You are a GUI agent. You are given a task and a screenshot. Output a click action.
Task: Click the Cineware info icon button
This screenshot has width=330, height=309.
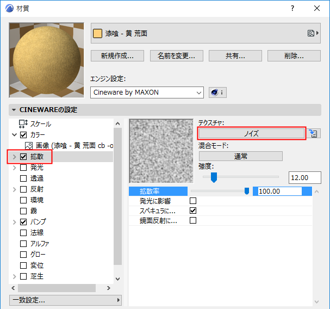(217, 92)
